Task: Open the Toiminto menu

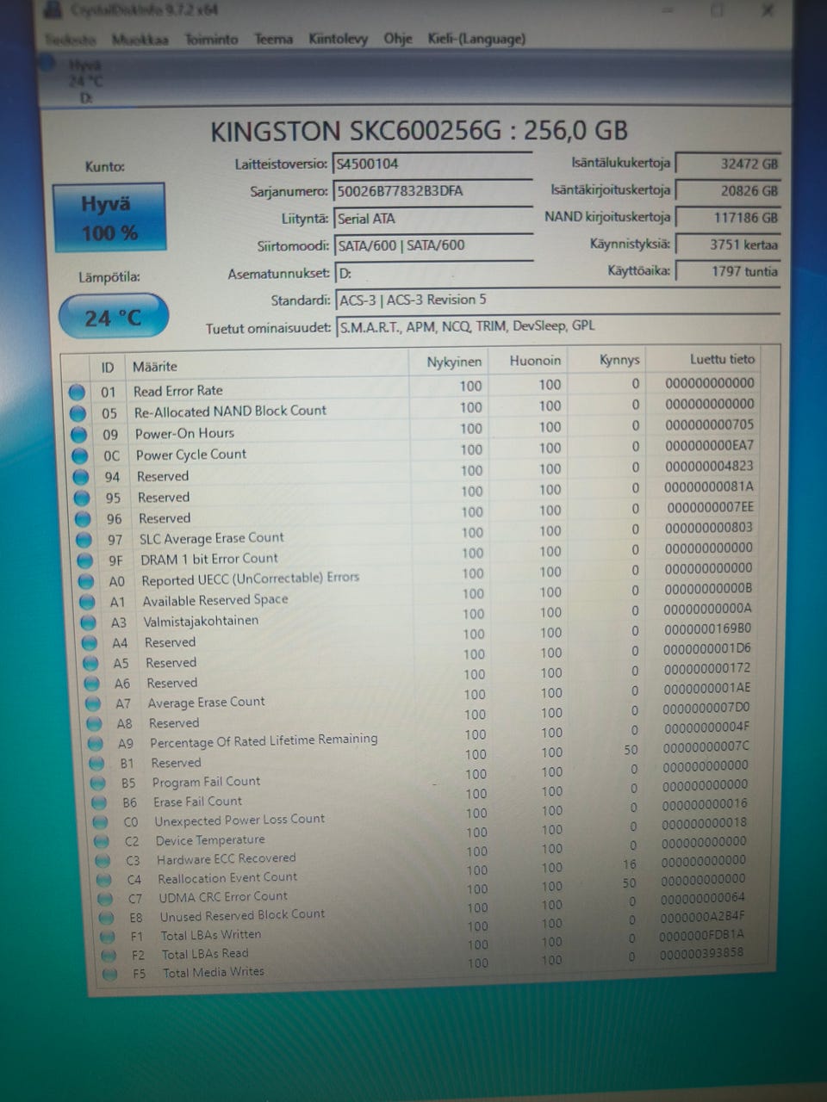Action: (211, 40)
